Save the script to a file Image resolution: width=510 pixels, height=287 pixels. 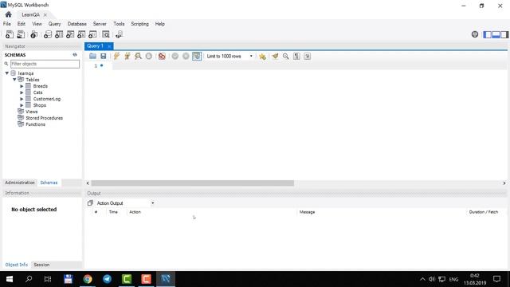[x=104, y=56]
